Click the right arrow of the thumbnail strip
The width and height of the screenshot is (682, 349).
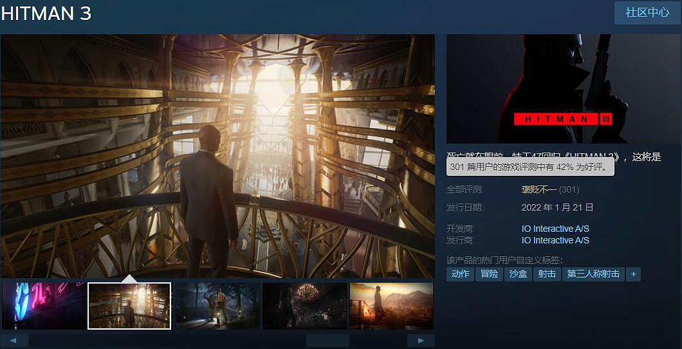pos(421,340)
